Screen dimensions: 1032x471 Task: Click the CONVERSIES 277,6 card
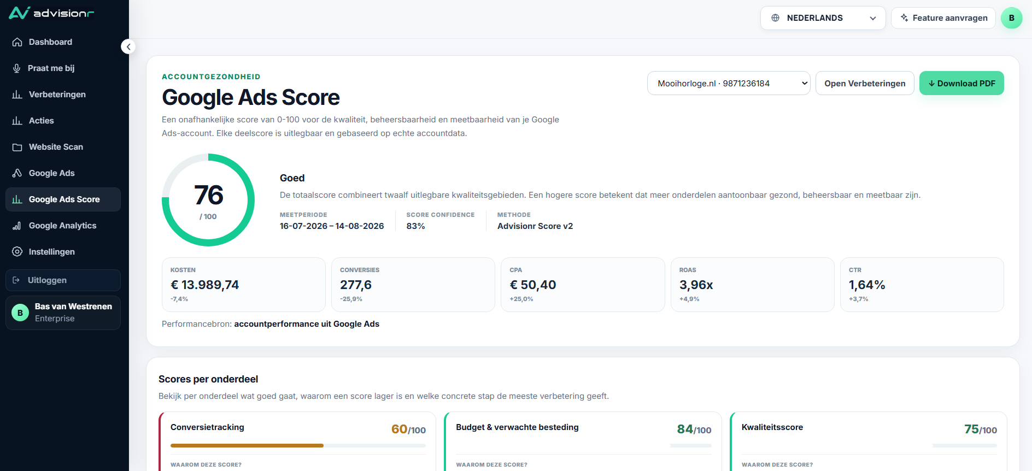click(413, 285)
